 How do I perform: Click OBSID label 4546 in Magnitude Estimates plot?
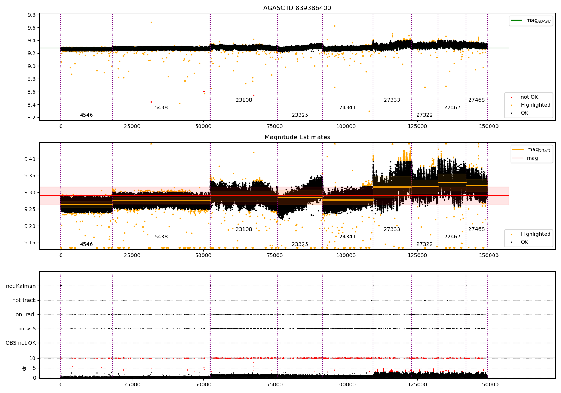pyautogui.click(x=86, y=244)
